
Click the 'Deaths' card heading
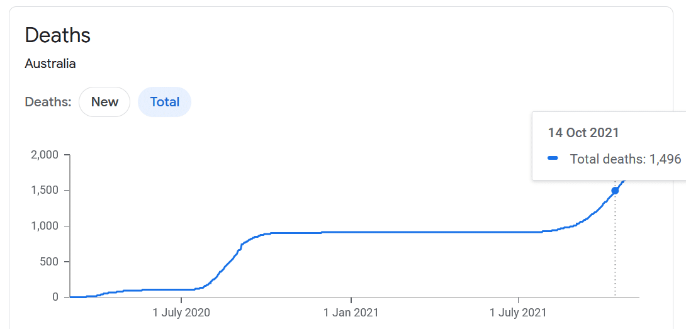58,35
